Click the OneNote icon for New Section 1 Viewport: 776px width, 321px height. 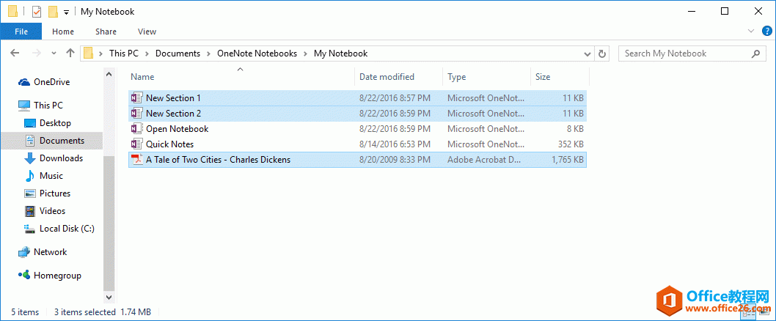(136, 98)
